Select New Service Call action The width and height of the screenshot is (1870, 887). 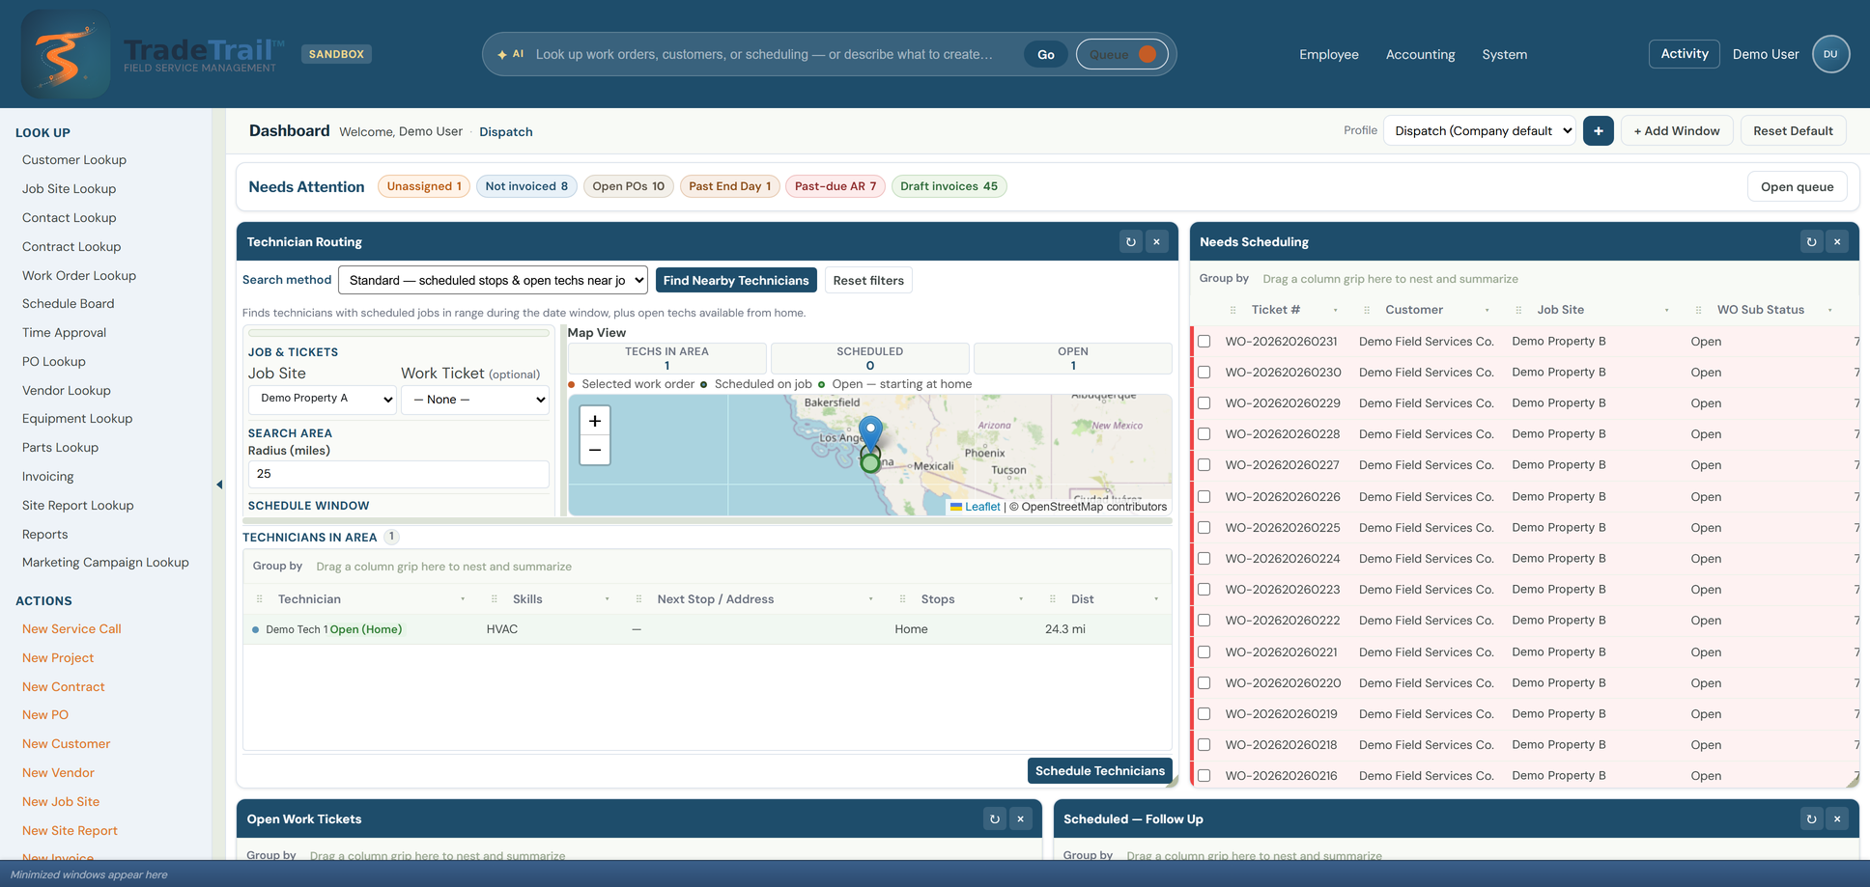[x=71, y=628]
